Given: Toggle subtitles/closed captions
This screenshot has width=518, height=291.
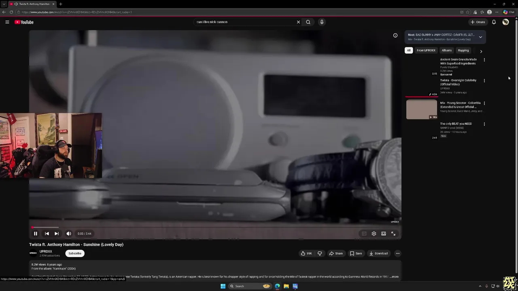Looking at the screenshot, I should coord(364,234).
